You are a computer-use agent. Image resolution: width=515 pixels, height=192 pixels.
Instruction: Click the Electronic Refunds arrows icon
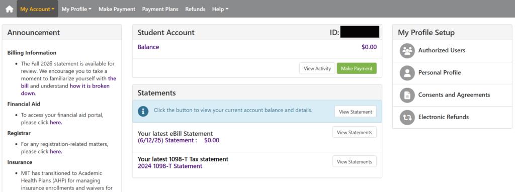(407, 117)
